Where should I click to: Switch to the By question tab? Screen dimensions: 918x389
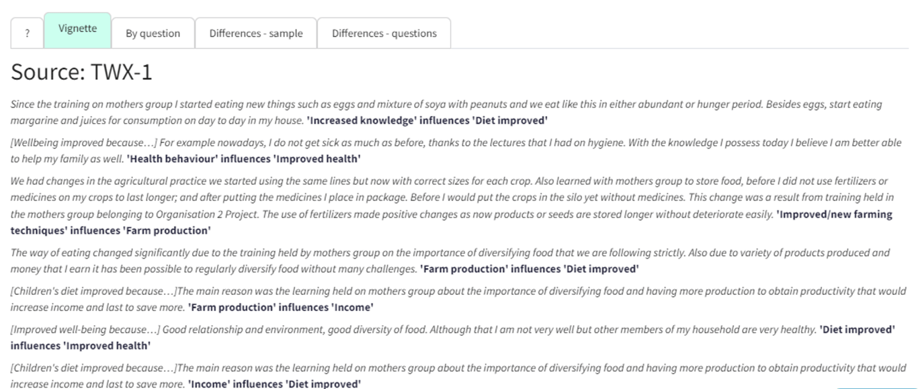(x=153, y=34)
